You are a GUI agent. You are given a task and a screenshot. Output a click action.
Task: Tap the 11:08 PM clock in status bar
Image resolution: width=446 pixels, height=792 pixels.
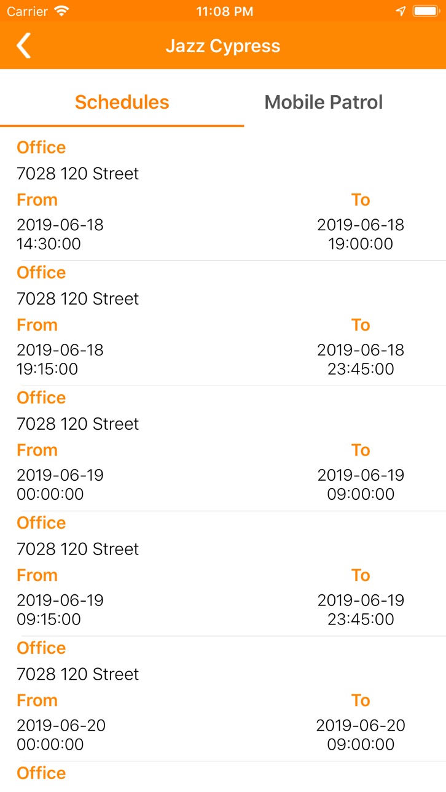[224, 11]
